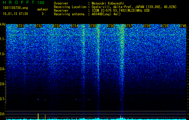
Task: Click the meteor count value 3
Action: (x=43, y=14)
